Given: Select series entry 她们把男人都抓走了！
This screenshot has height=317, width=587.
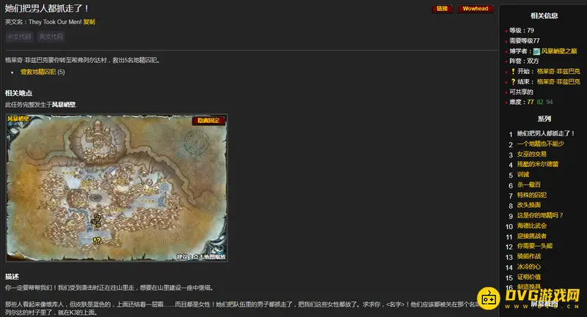Looking at the screenshot, I should (545, 133).
